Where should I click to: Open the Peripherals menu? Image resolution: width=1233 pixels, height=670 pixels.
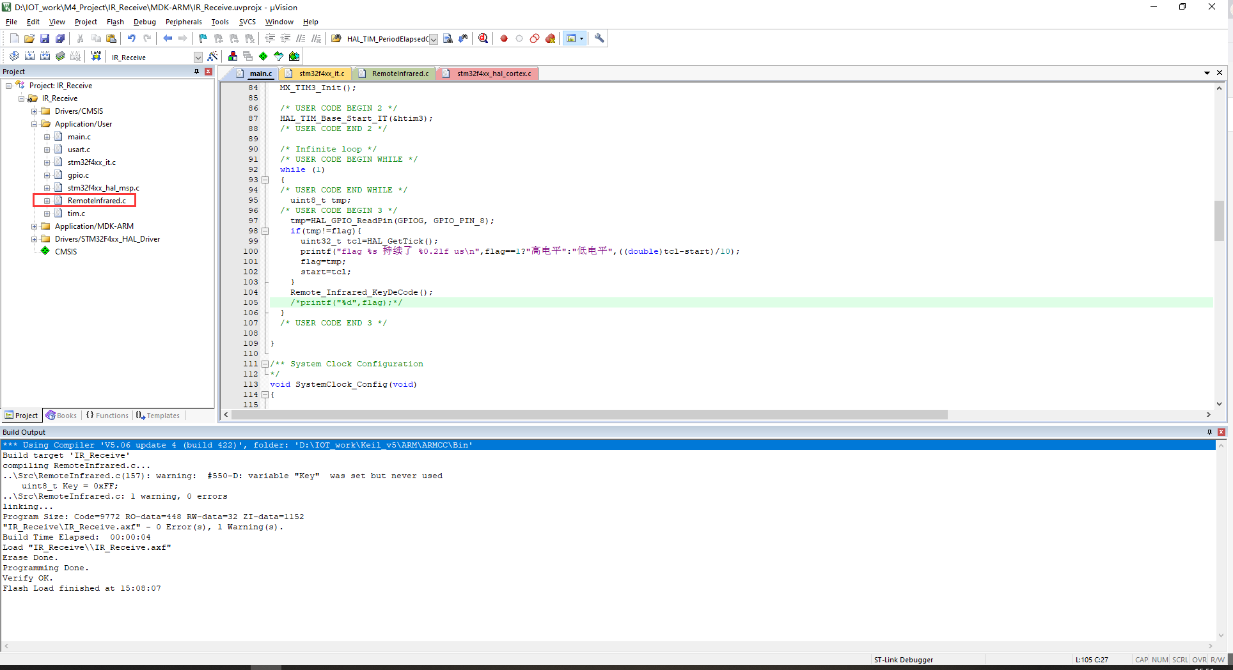[x=184, y=22]
